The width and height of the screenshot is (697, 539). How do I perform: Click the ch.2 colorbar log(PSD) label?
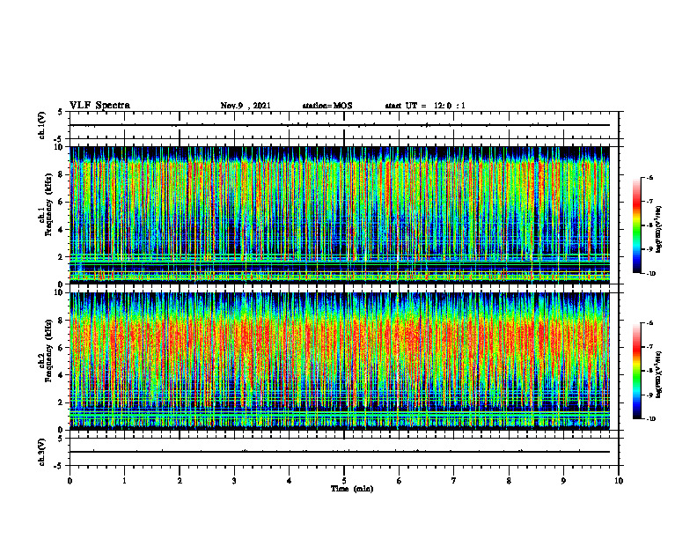(x=659, y=374)
